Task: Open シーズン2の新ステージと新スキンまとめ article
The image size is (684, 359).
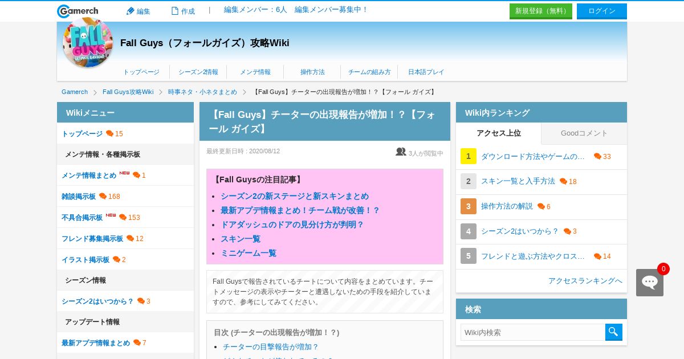Action: [x=295, y=196]
